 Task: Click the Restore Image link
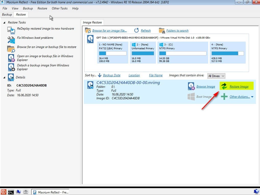coord(239,86)
